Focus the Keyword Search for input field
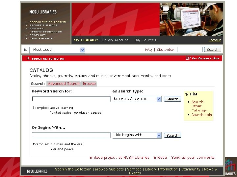The image size is (237, 177). [71, 99]
